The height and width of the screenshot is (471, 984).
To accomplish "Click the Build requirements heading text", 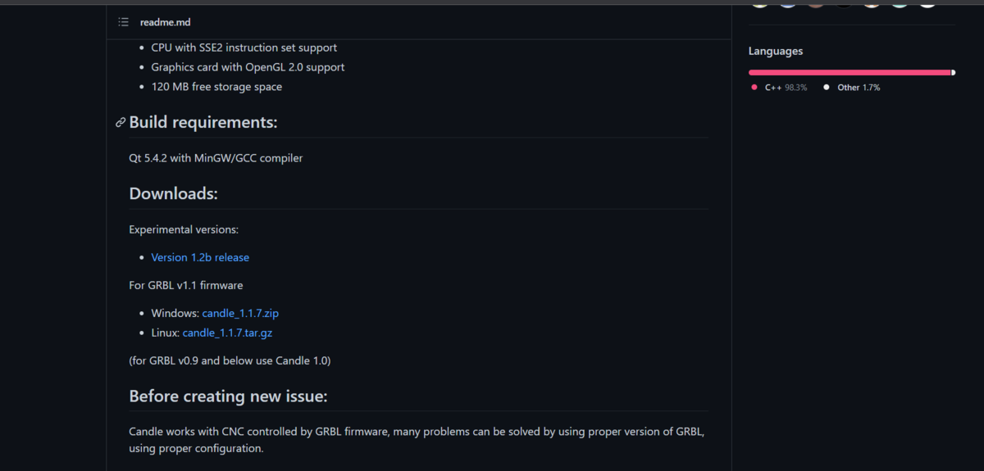I will click(x=203, y=122).
